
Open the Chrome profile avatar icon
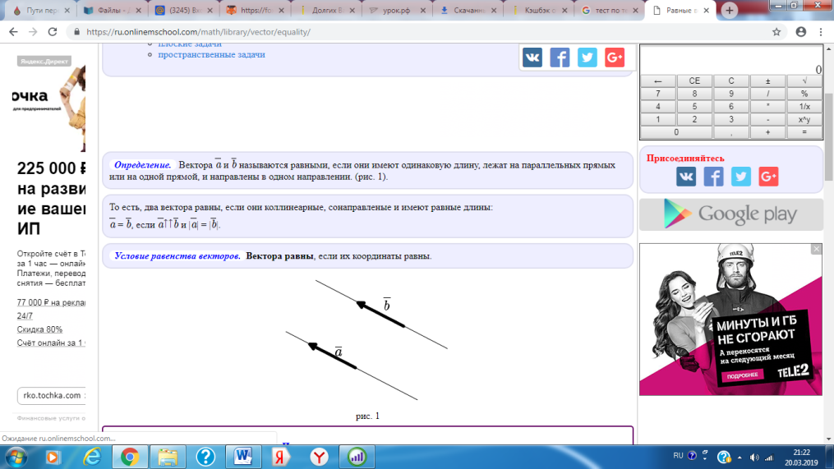800,32
